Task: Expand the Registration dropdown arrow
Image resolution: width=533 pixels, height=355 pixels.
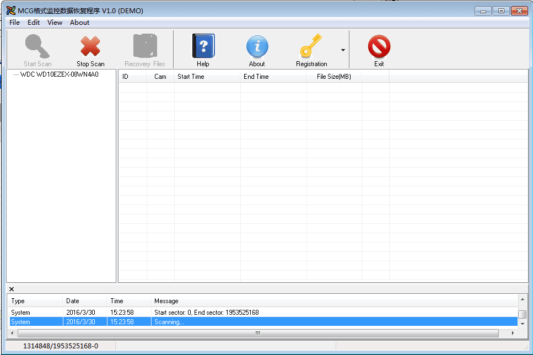Action: coord(343,50)
